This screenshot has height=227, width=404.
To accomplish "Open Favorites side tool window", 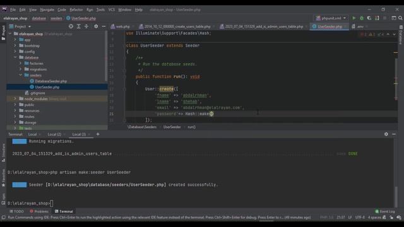I will [3, 178].
